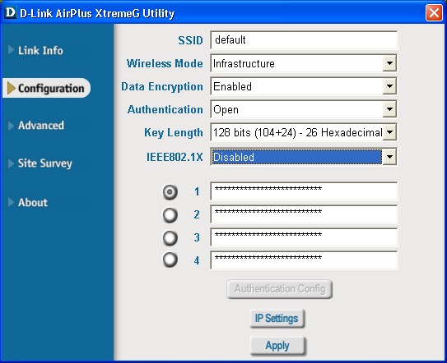Click the arrow icon beside Advanced
The height and width of the screenshot is (363, 447).
(x=12, y=126)
